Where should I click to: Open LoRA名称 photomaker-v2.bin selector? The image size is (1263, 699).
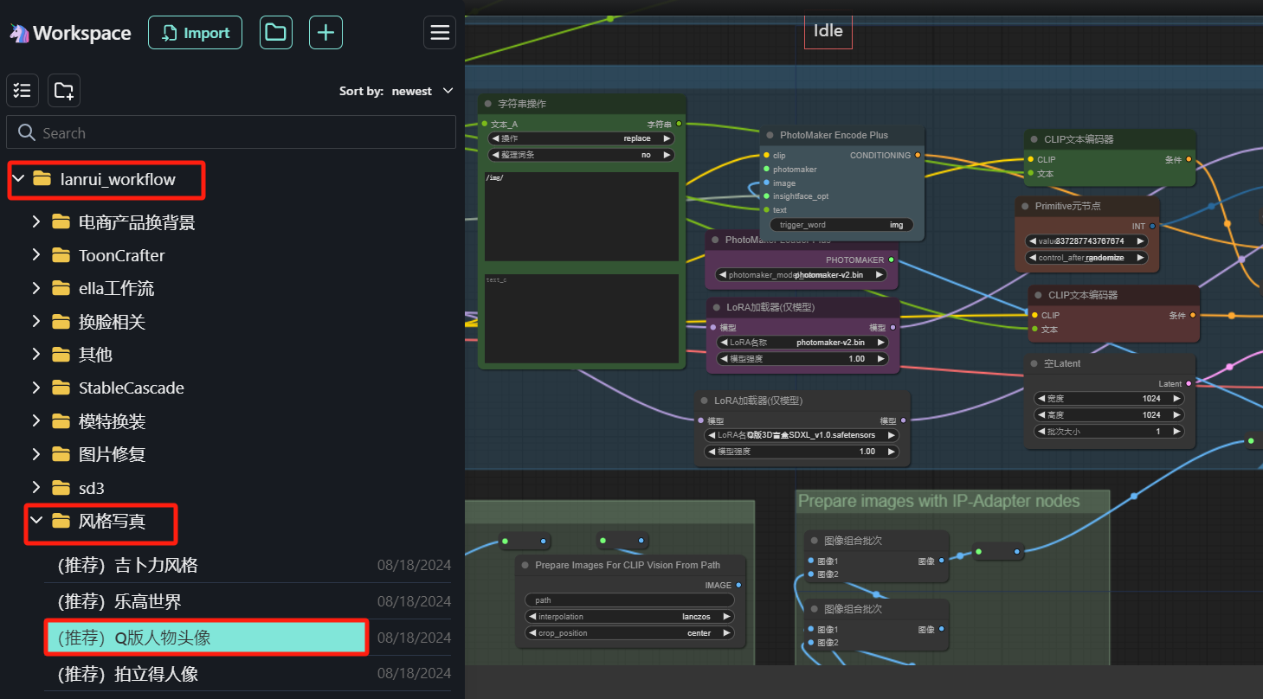tap(804, 343)
